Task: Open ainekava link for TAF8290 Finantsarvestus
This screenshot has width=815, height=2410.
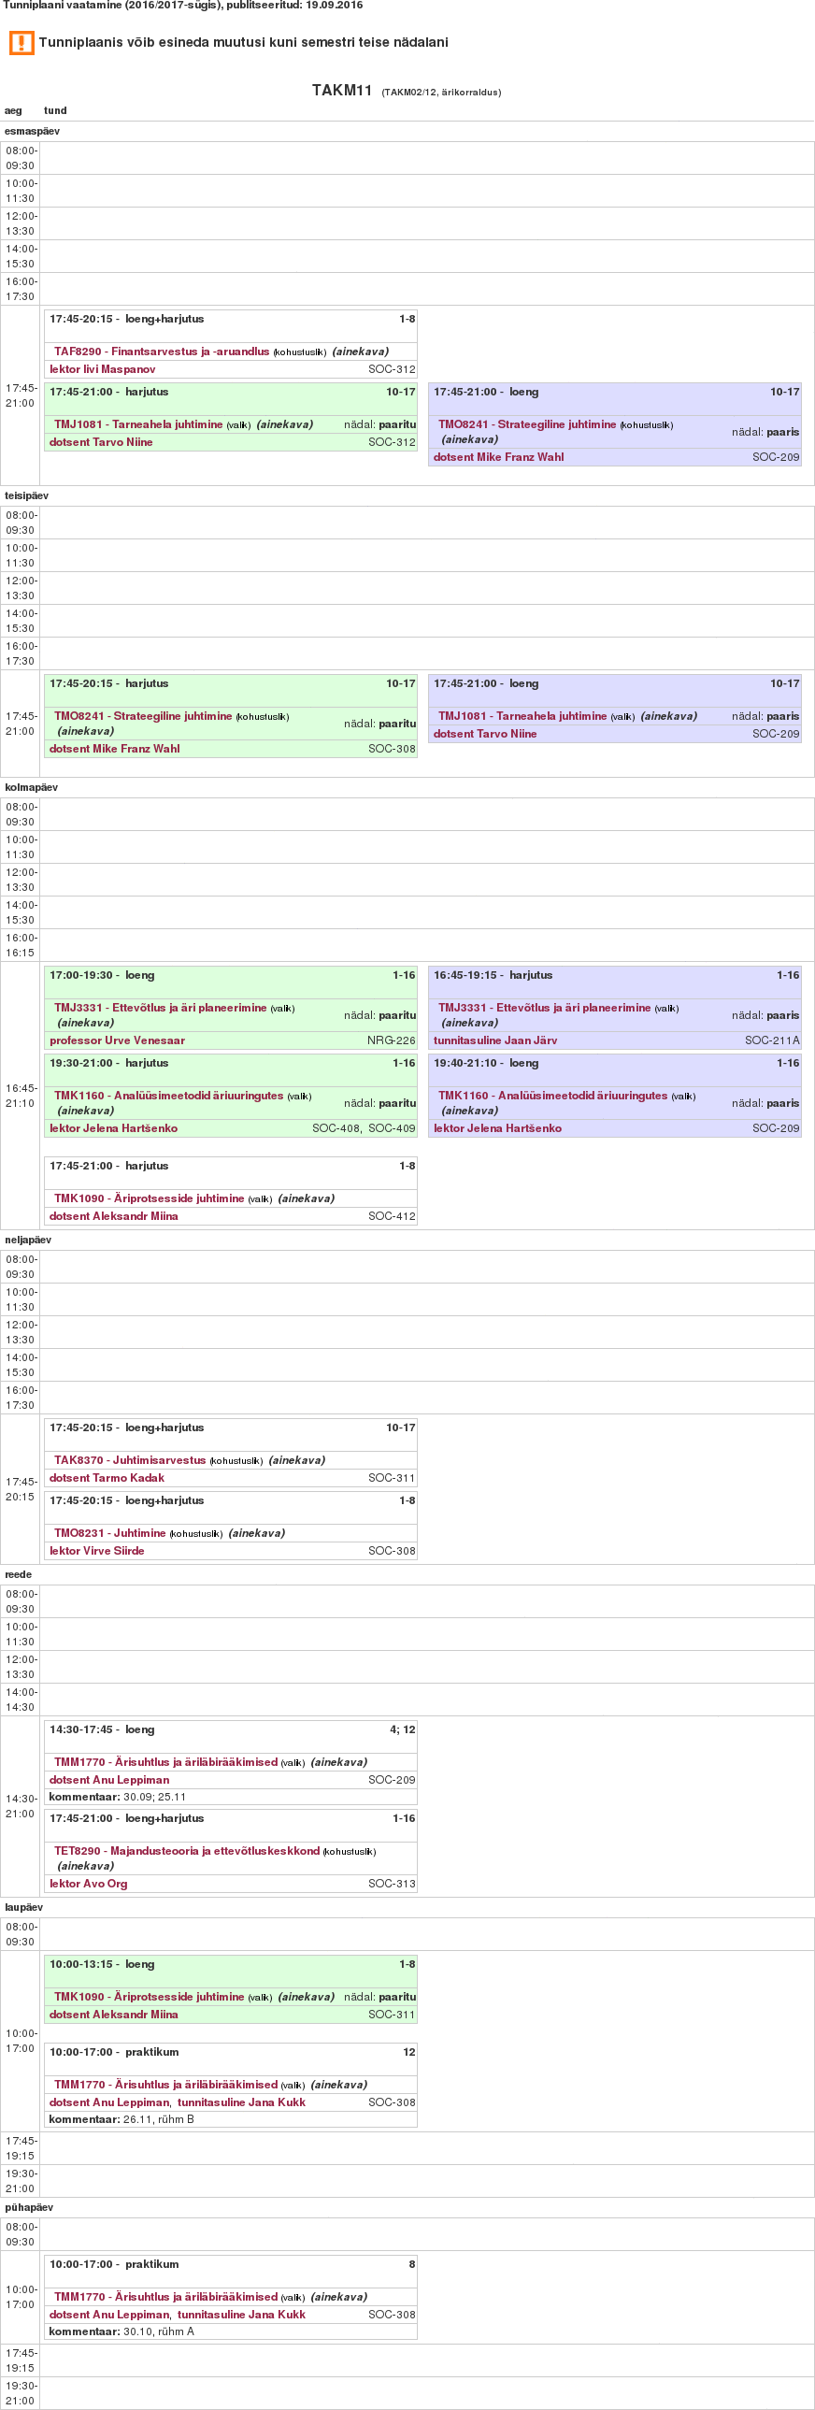Action: [x=360, y=351]
